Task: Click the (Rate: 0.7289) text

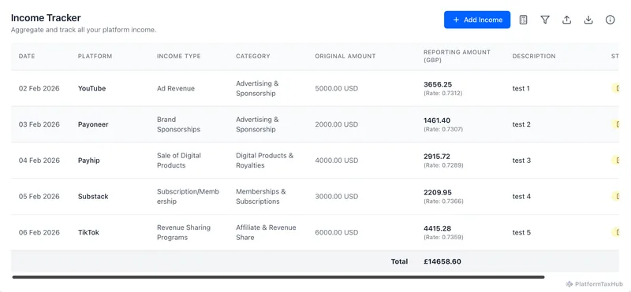Action: coord(443,165)
